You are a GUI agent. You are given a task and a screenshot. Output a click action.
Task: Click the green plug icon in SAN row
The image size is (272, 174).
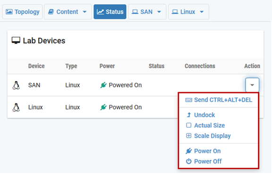[103, 85]
